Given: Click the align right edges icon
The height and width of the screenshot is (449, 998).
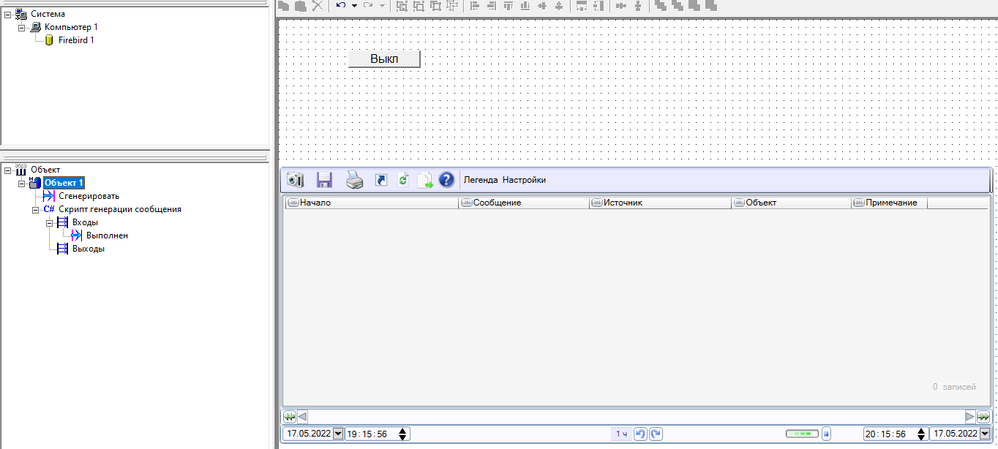Looking at the screenshot, I should point(491,5).
